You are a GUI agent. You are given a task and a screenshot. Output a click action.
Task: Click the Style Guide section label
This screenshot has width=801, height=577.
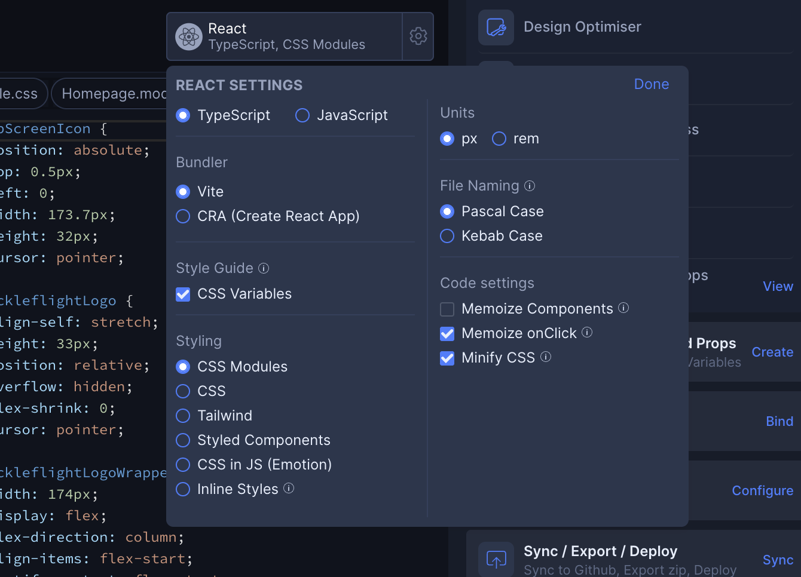(215, 268)
